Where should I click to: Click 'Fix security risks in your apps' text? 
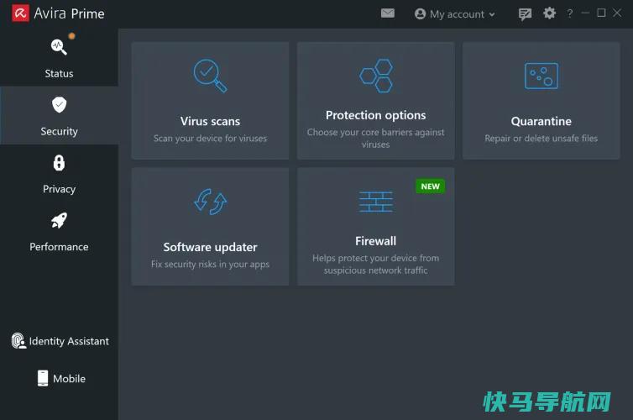pos(211,264)
